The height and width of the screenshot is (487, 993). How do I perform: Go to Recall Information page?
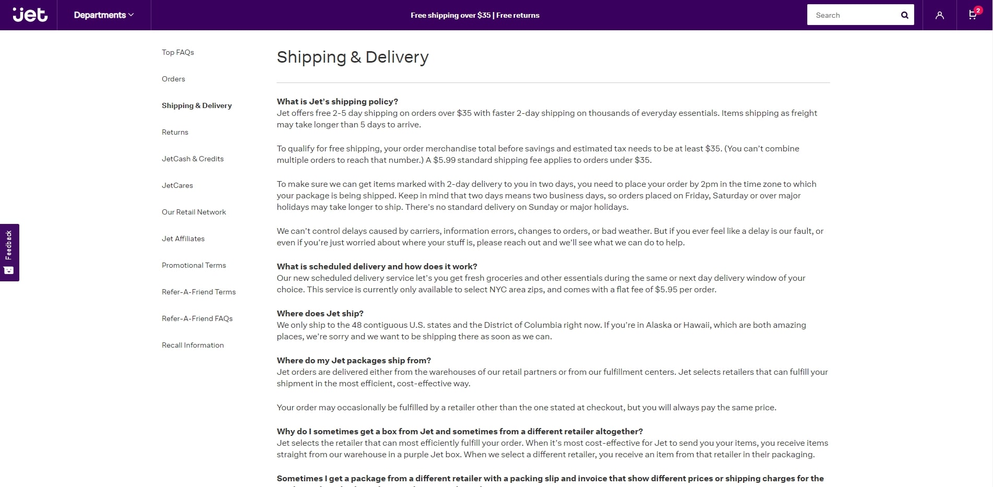pos(193,345)
